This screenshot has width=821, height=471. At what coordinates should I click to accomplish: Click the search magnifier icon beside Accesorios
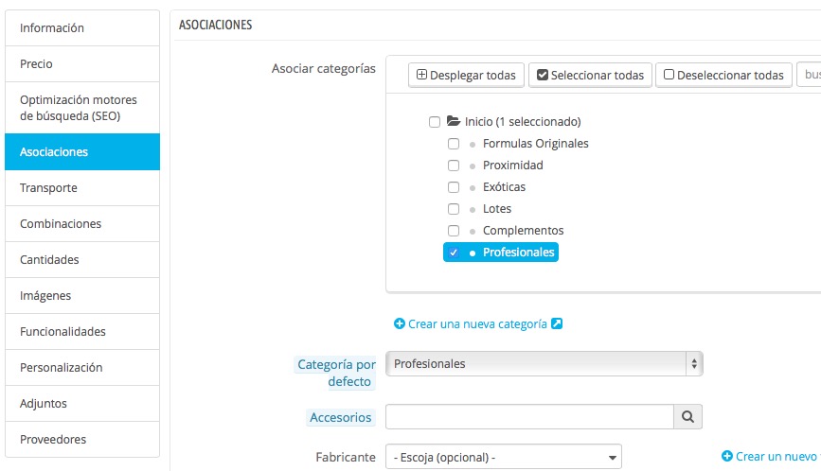(x=687, y=416)
